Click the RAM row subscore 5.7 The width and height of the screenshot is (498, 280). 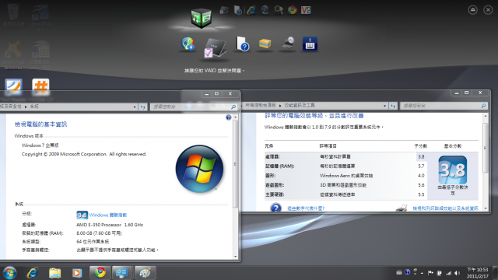[421, 166]
